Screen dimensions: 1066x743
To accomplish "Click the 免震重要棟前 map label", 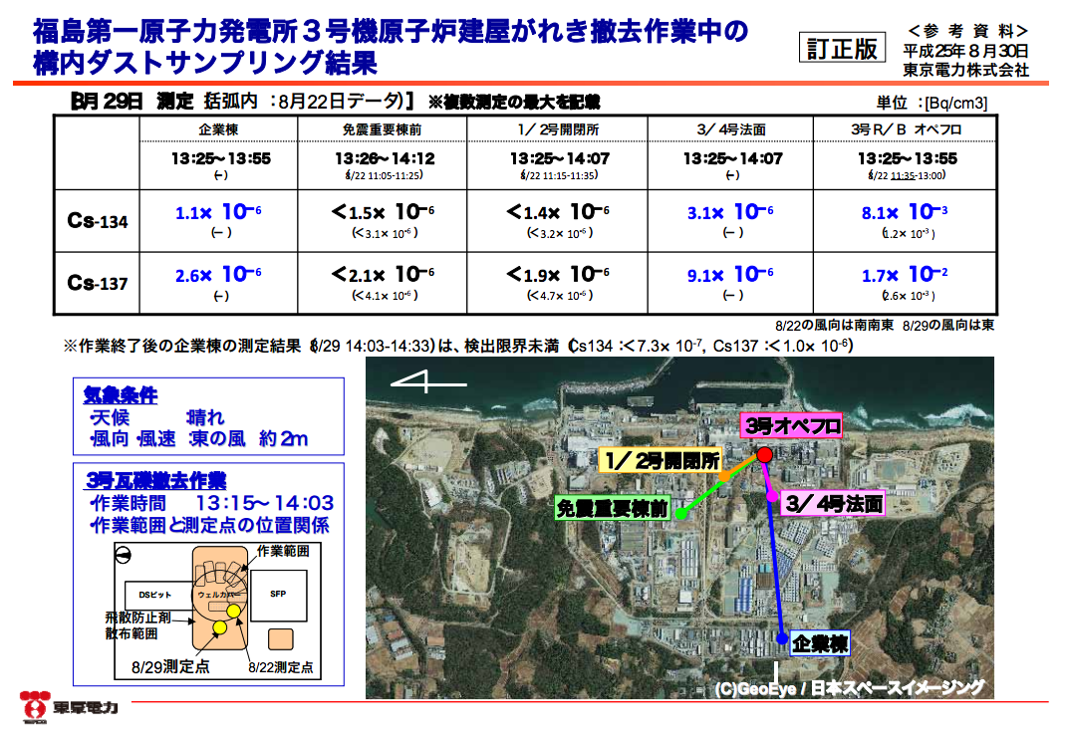I will point(612,508).
